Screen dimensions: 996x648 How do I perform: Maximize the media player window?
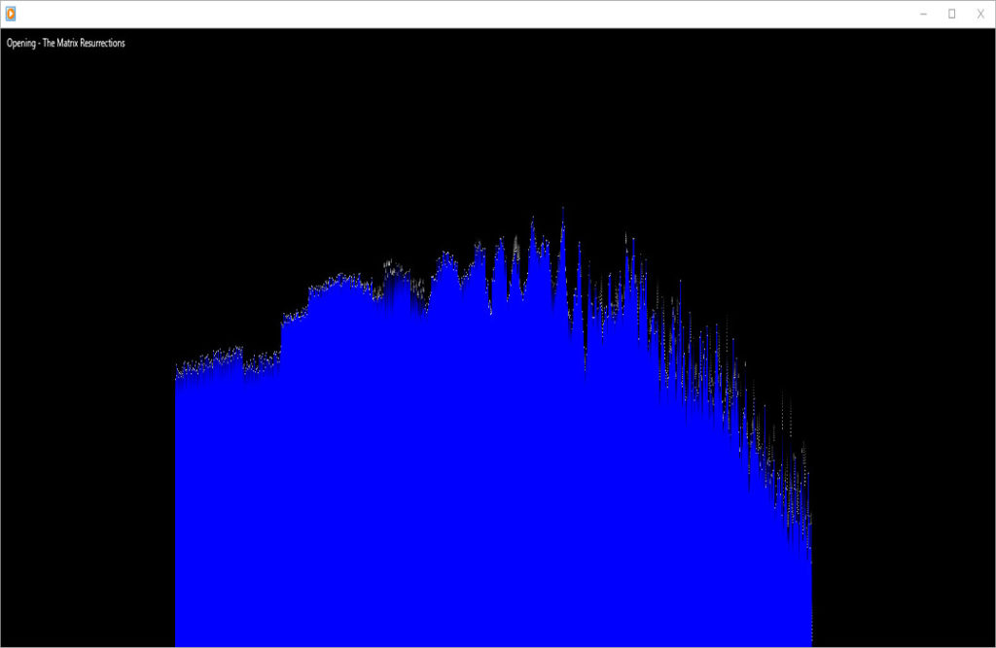[951, 14]
